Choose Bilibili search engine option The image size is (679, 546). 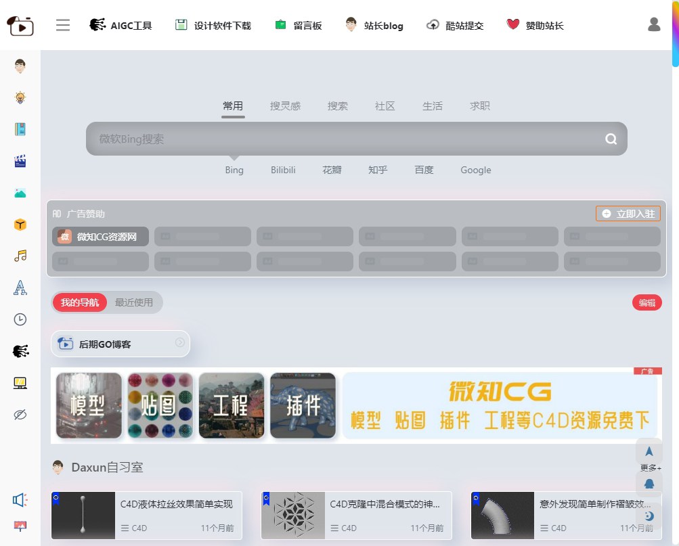(x=283, y=170)
